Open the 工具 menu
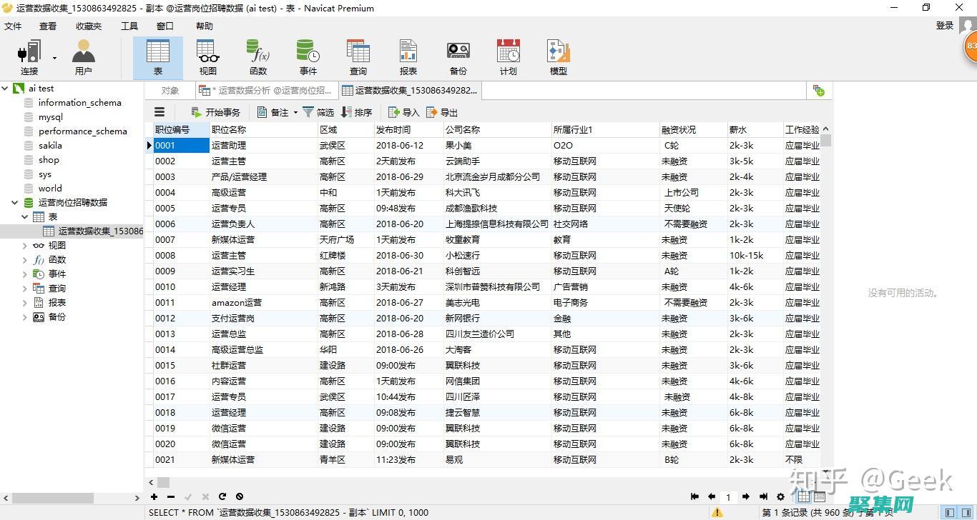The width and height of the screenshot is (977, 520). click(x=129, y=26)
